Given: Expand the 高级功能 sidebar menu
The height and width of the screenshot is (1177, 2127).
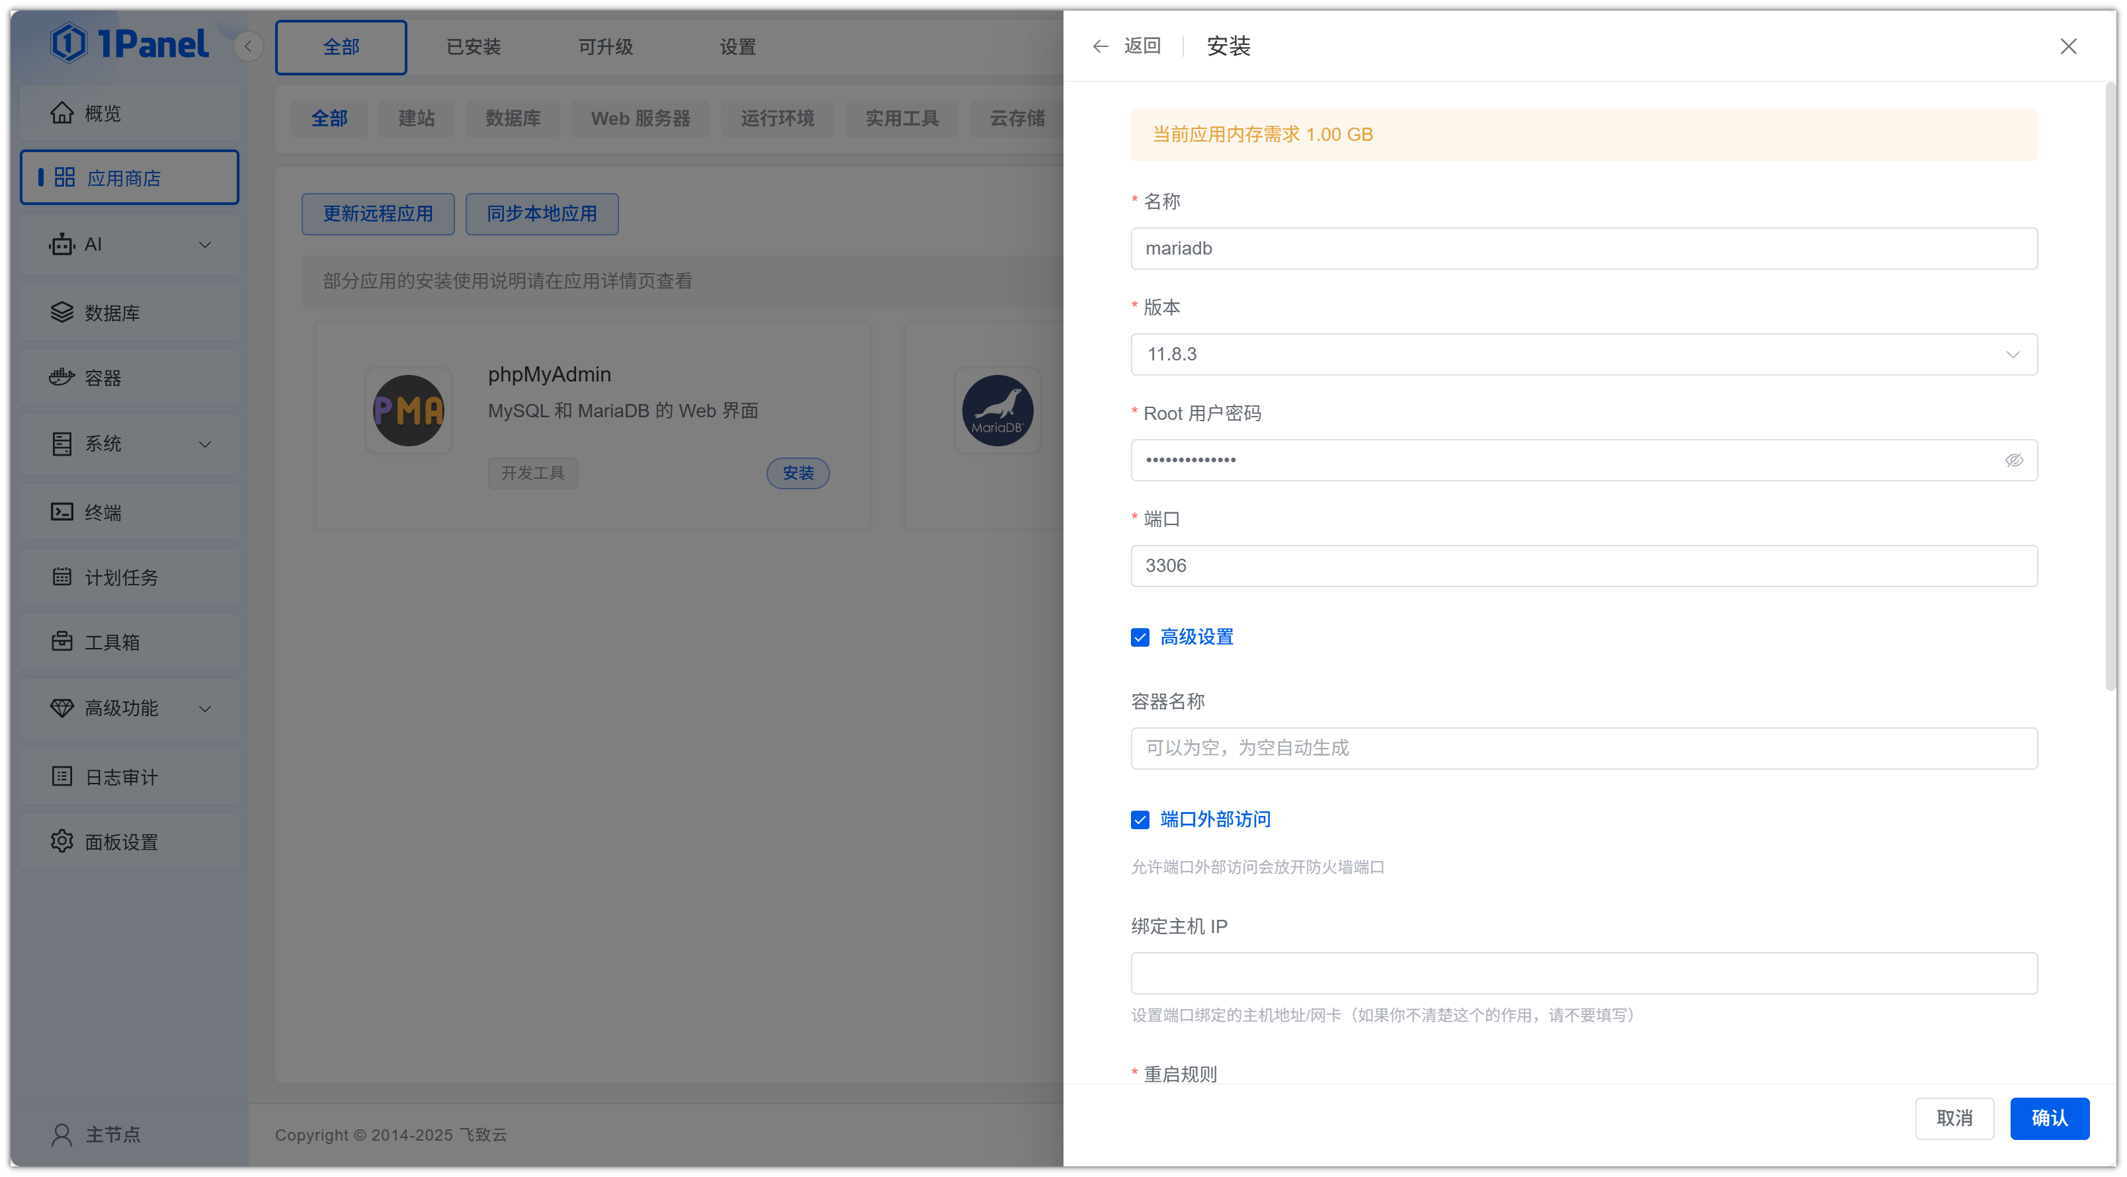Looking at the screenshot, I should (130, 708).
